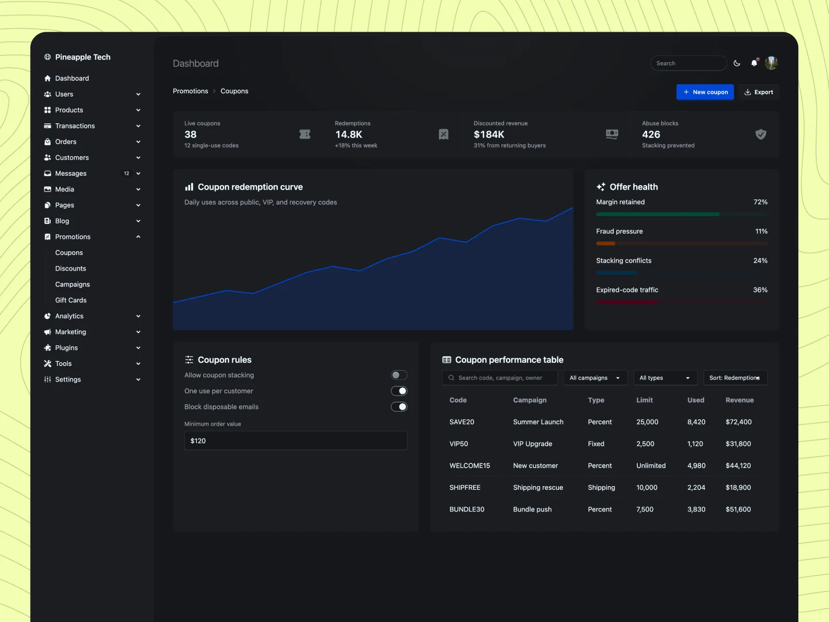Open Coupons in the Promotions submenu

[69, 253]
